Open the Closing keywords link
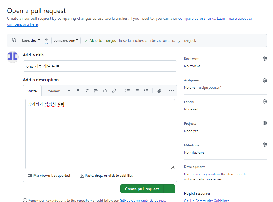Viewport: 273px width, 202px height. (203, 174)
